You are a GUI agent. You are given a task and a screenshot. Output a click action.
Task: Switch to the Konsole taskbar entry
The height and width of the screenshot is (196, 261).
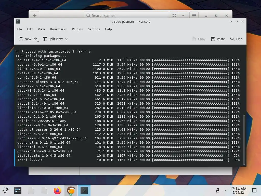pos(84,190)
